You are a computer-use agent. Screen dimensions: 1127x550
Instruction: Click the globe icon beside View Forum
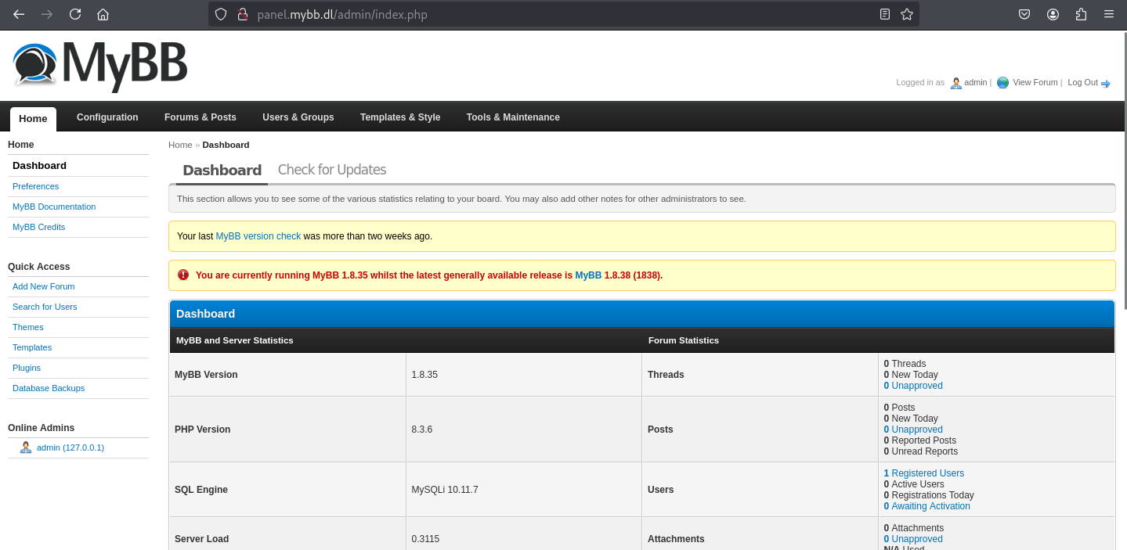[1002, 83]
